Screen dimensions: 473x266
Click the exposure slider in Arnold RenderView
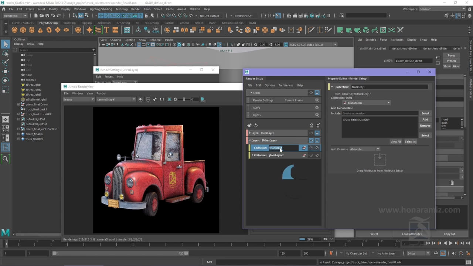[x=184, y=99]
